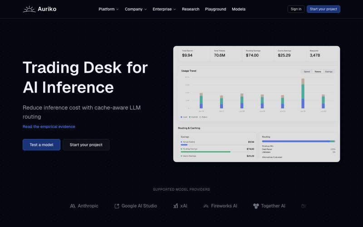Click the 3,478 requests stat
The width and height of the screenshot is (363, 227).
315,55
